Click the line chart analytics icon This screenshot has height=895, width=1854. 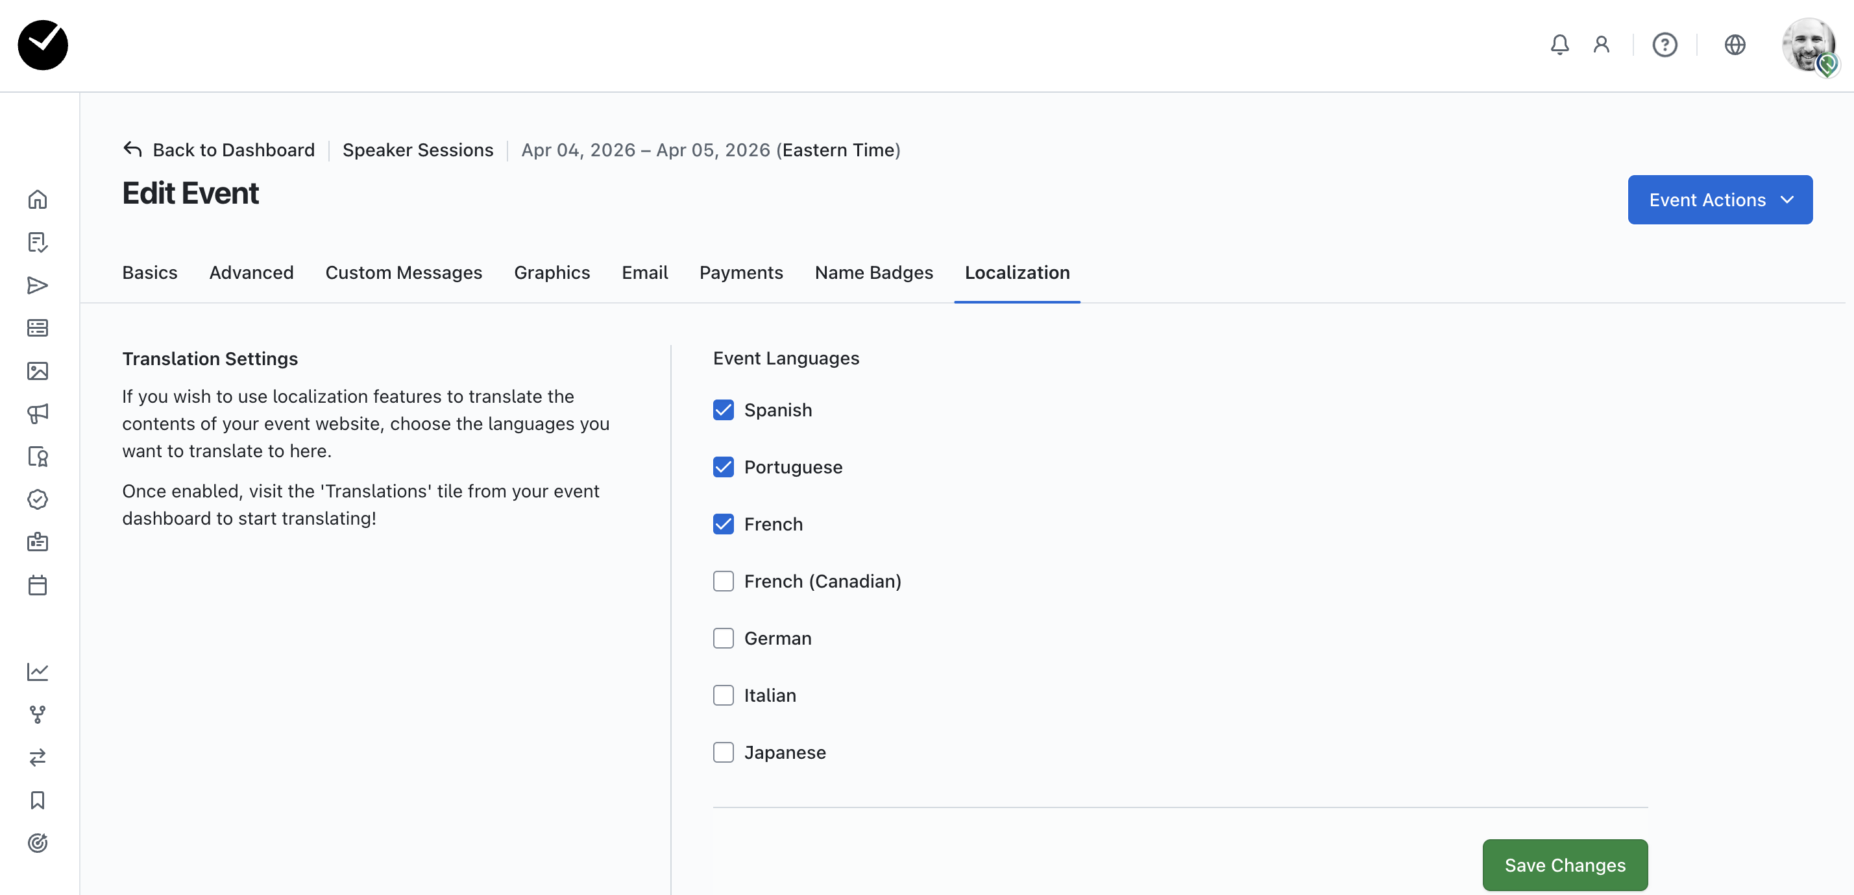[38, 671]
